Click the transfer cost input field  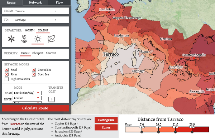52,99
